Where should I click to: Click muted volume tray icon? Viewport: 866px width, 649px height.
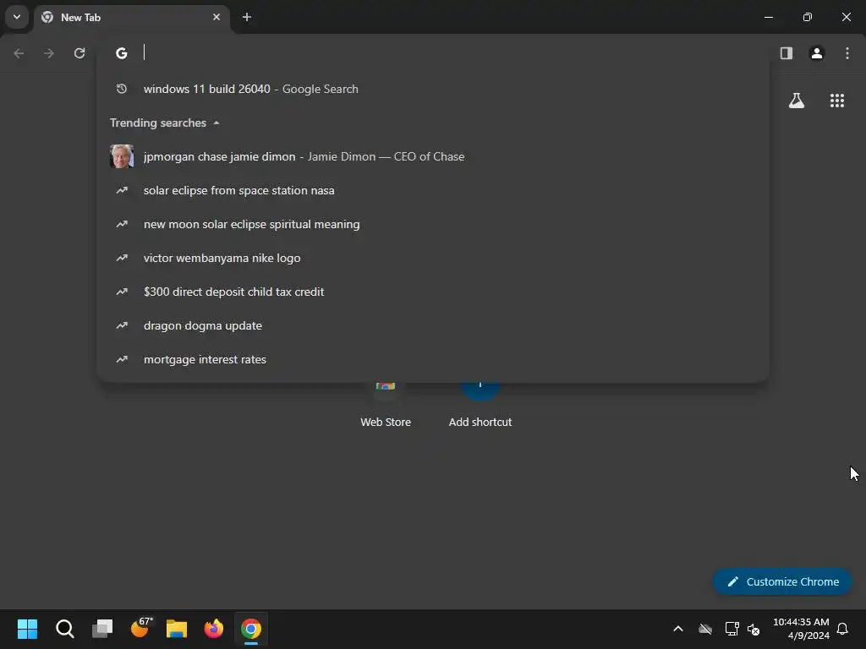point(754,629)
